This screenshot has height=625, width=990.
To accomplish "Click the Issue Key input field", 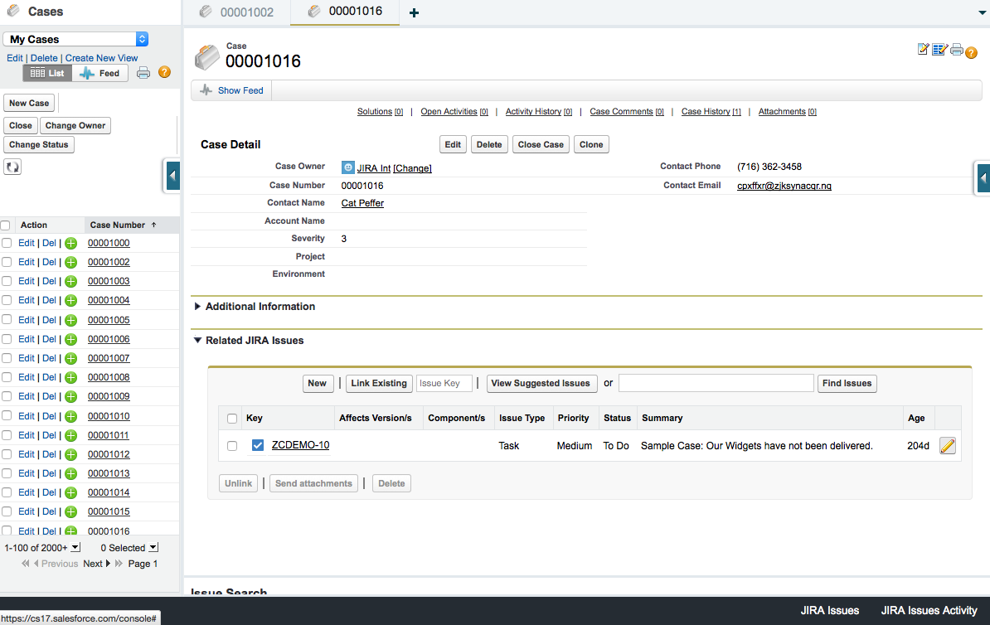I will point(444,383).
